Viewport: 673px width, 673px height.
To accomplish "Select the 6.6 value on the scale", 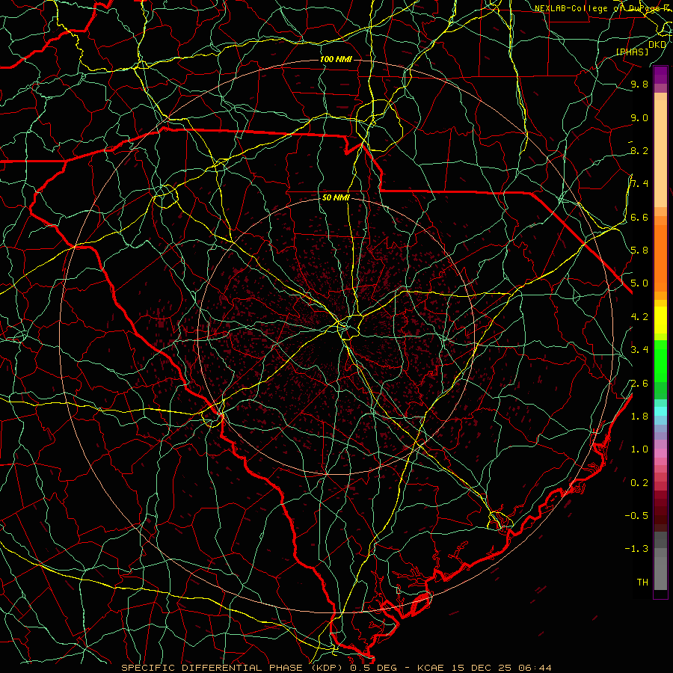I will click(639, 217).
